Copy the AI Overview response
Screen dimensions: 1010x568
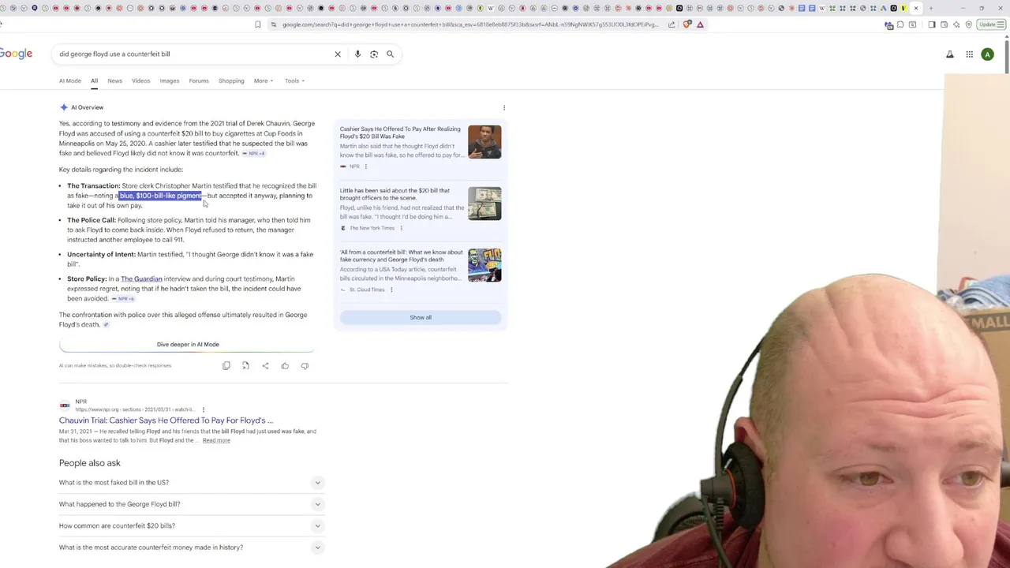pyautogui.click(x=226, y=366)
